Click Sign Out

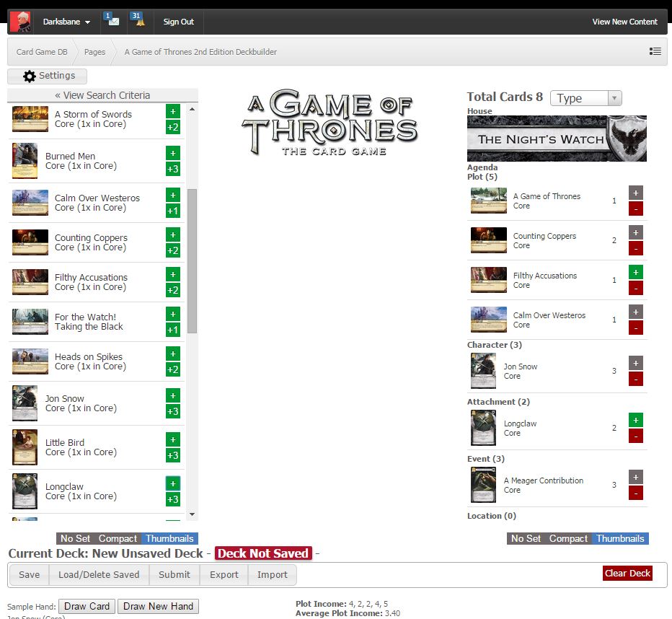click(178, 22)
